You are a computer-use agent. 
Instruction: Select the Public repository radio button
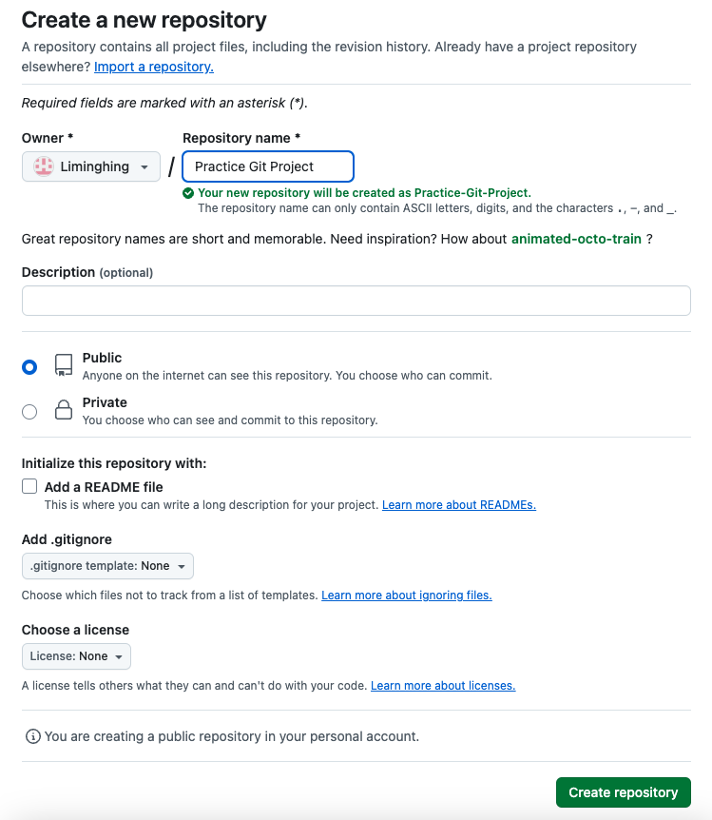click(29, 366)
